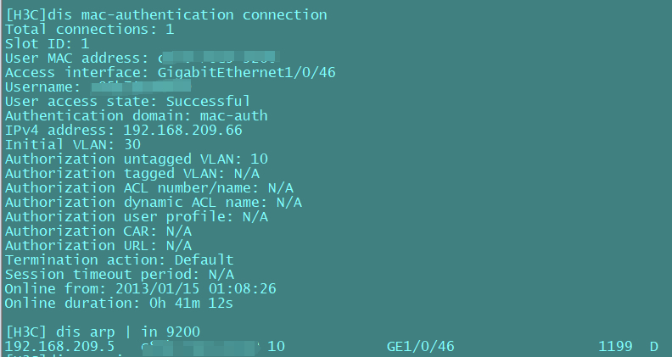Click the 'mac-auth' authentication domain value
Viewport: 672px width, 357px height.
coord(233,116)
